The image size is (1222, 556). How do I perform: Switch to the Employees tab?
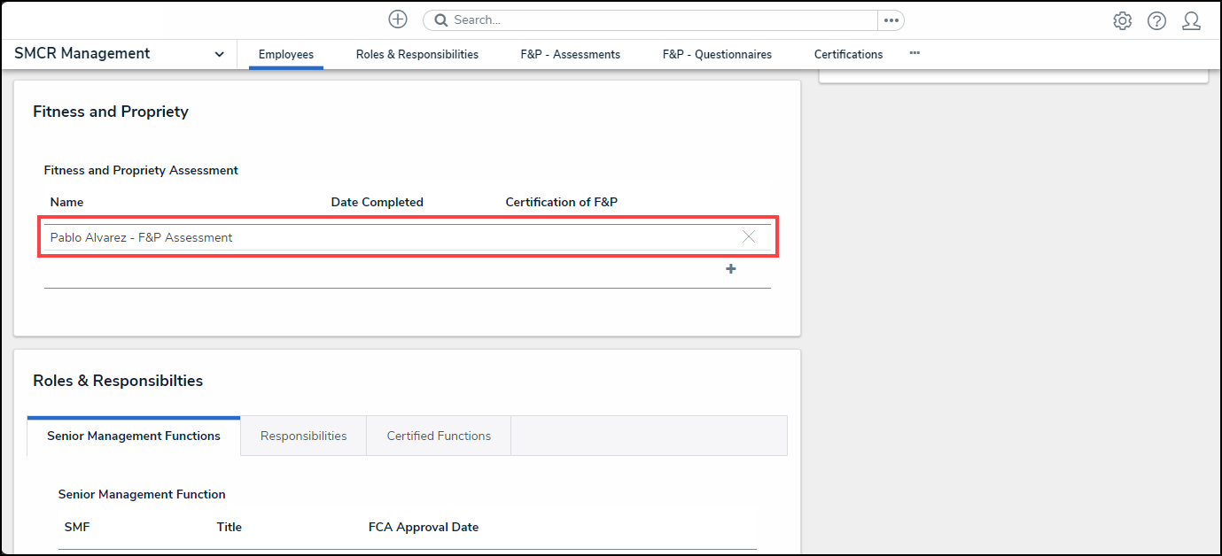coord(286,54)
